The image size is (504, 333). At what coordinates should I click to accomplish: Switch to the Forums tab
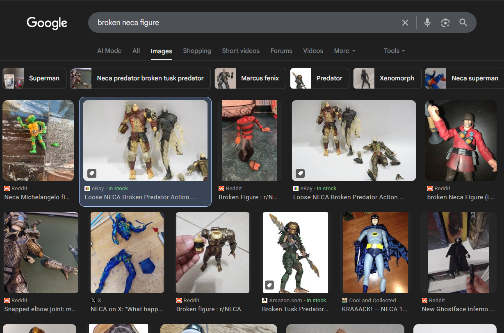[281, 51]
